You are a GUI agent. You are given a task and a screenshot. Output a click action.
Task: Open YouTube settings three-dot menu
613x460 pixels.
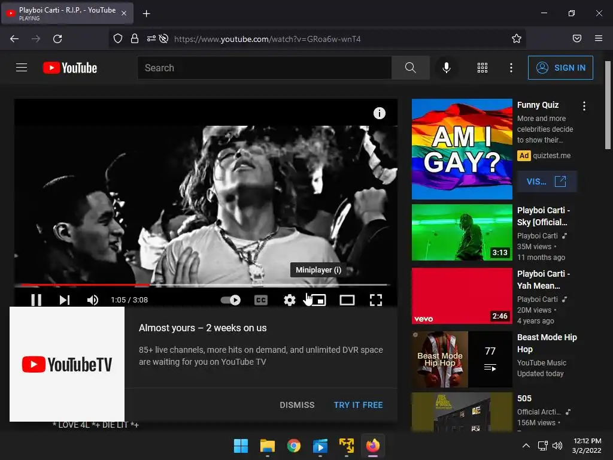(x=511, y=68)
